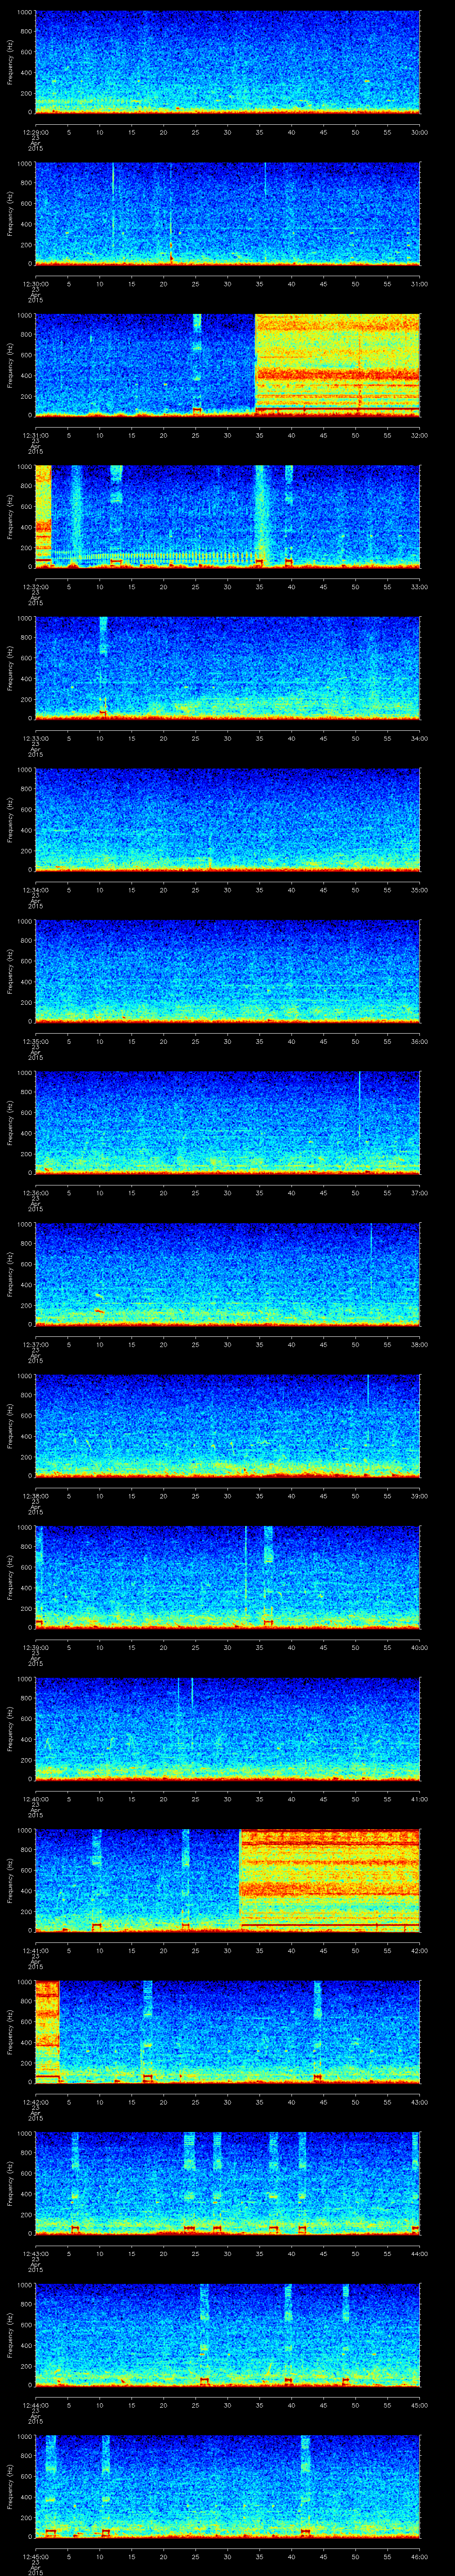
Task: Select the spectrogram panel starting at 12:30:00
Action: pyautogui.click(x=227, y=214)
